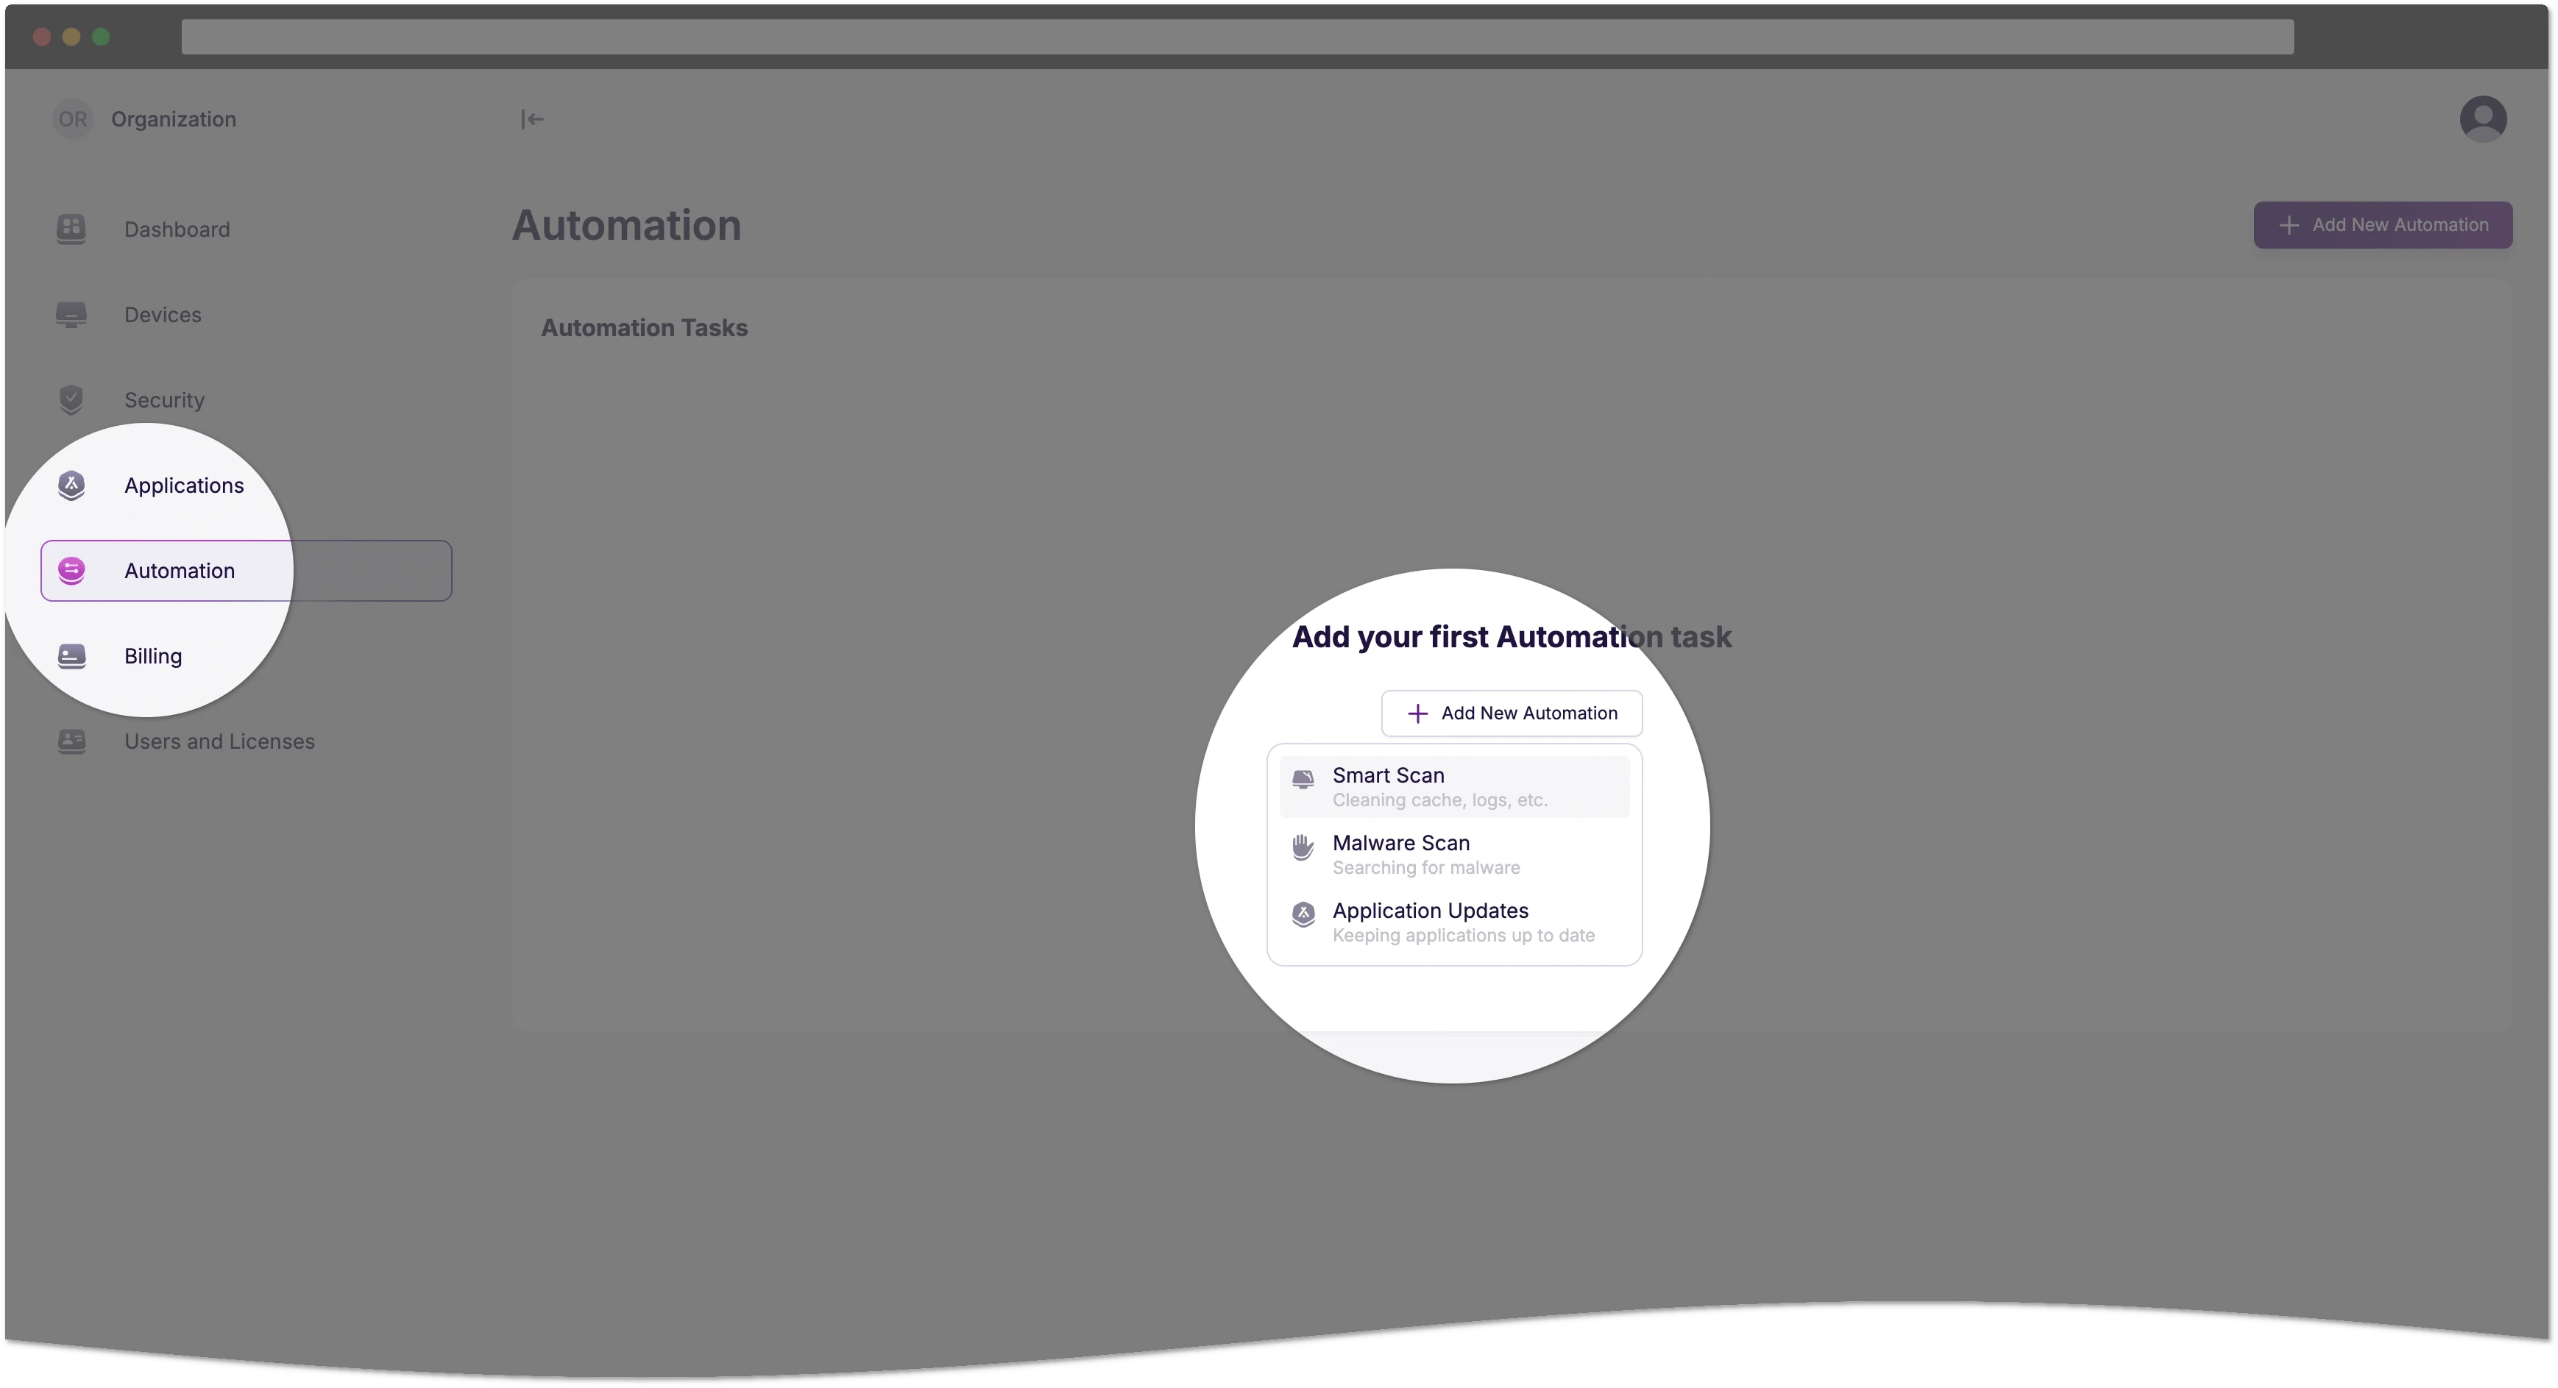Go to Devices section
The height and width of the screenshot is (1388, 2558).
pyautogui.click(x=163, y=315)
